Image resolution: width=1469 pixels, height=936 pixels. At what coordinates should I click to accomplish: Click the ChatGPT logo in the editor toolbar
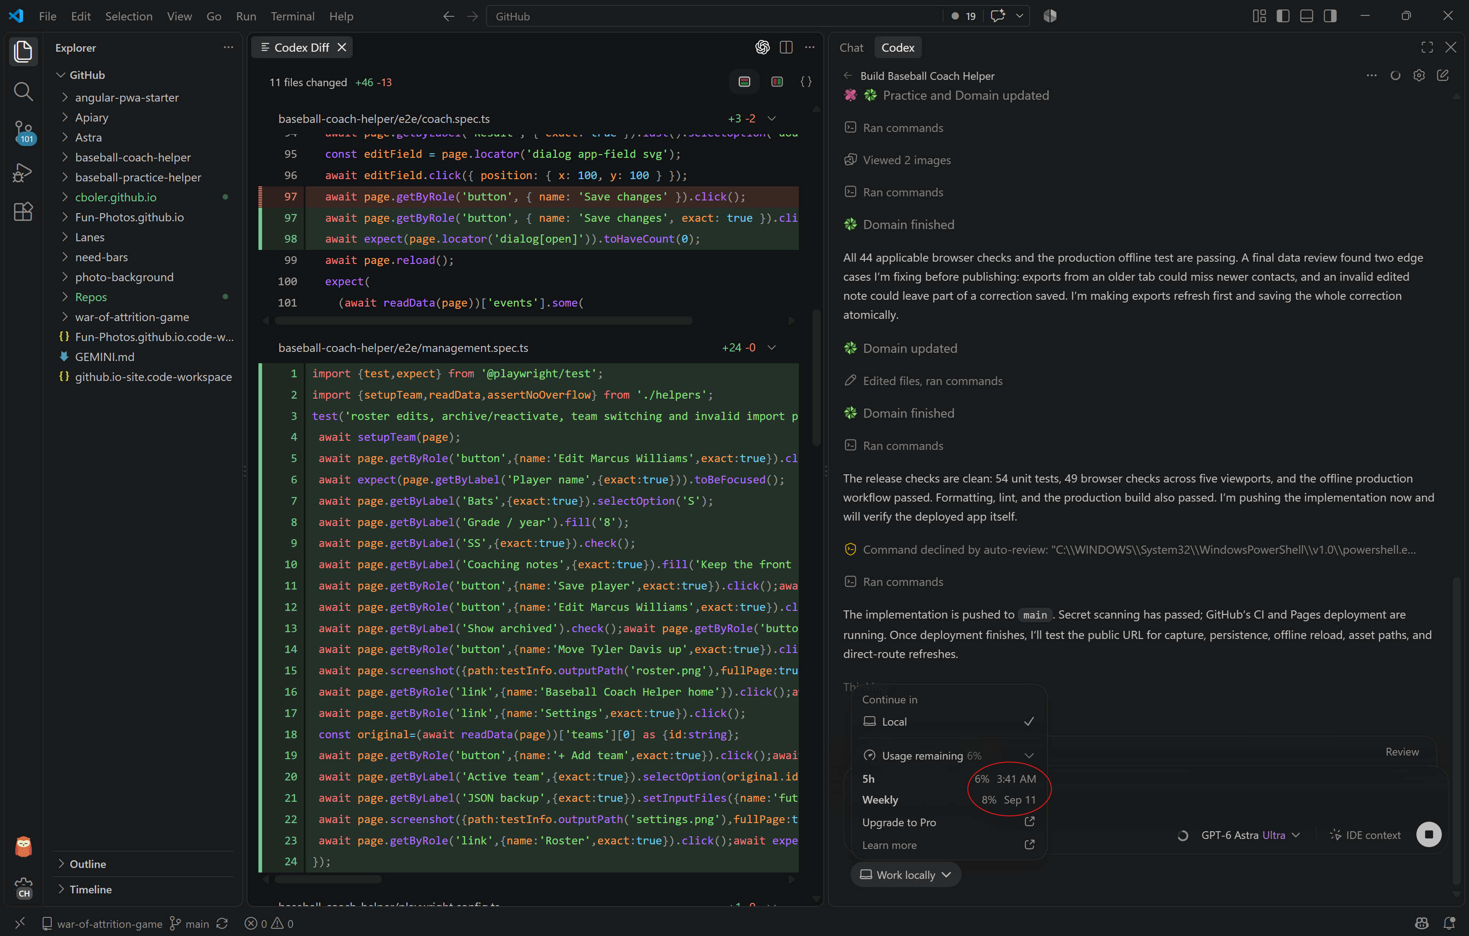762,47
